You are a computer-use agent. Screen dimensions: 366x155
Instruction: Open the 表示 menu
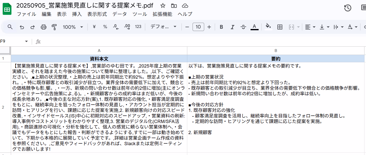[x=62, y=14]
